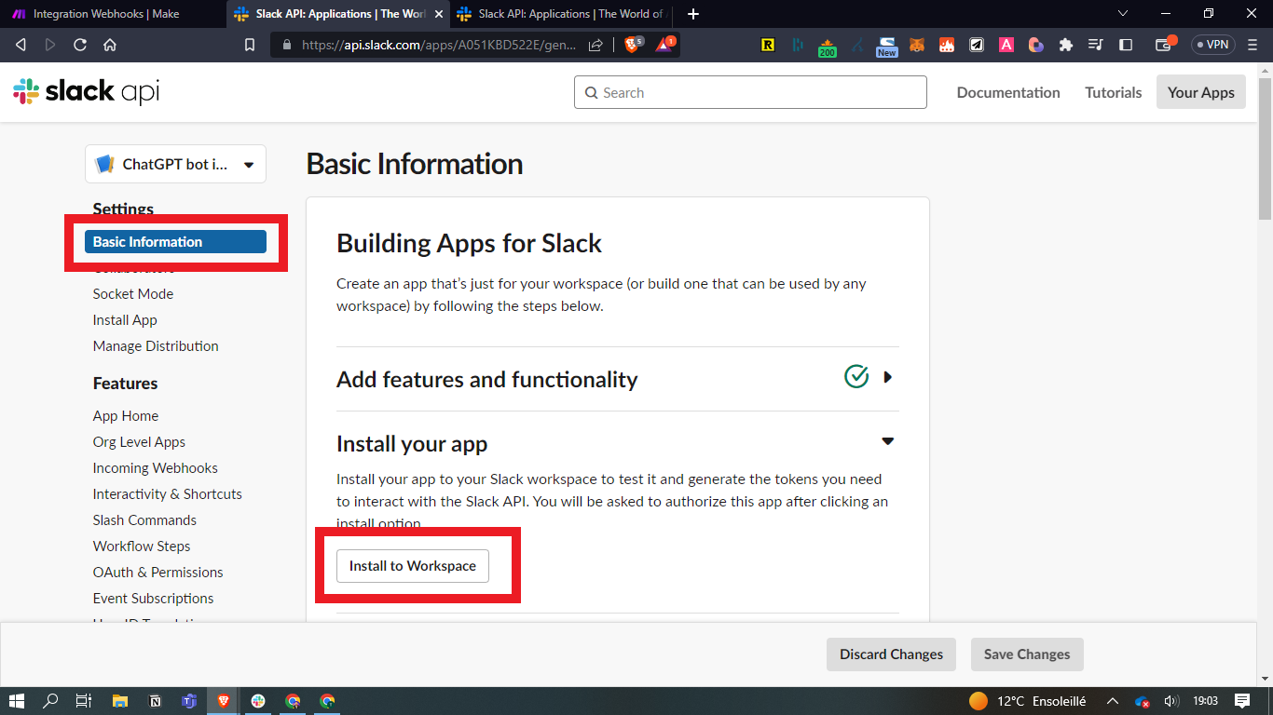The height and width of the screenshot is (715, 1273).
Task: Click the bookmark icon in address bar
Action: click(x=249, y=45)
